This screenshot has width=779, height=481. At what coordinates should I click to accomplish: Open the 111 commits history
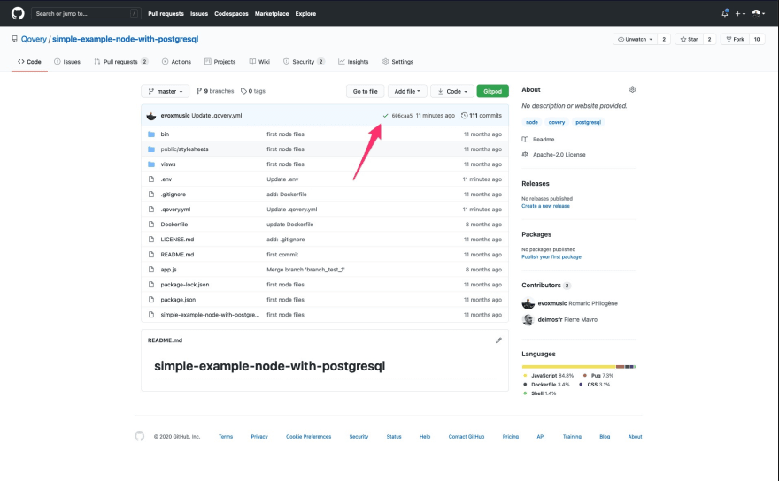[x=482, y=116]
